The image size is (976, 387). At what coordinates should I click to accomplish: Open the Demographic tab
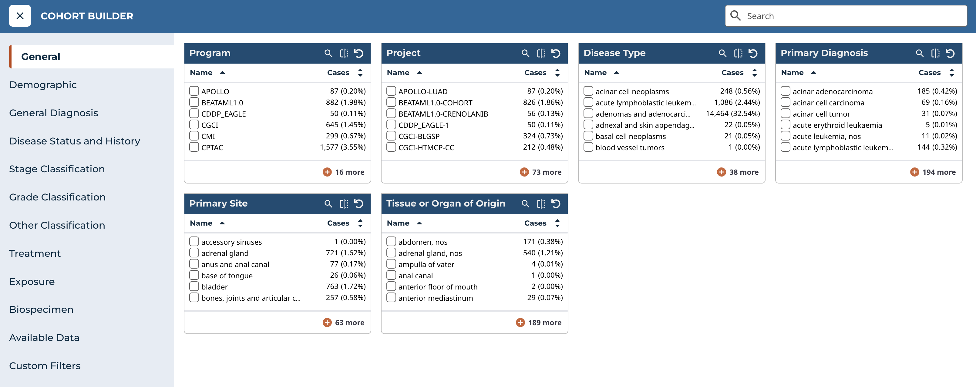(x=43, y=85)
